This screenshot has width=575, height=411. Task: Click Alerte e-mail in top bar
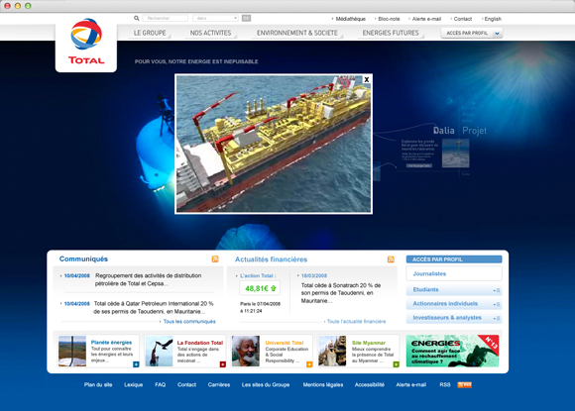click(426, 19)
